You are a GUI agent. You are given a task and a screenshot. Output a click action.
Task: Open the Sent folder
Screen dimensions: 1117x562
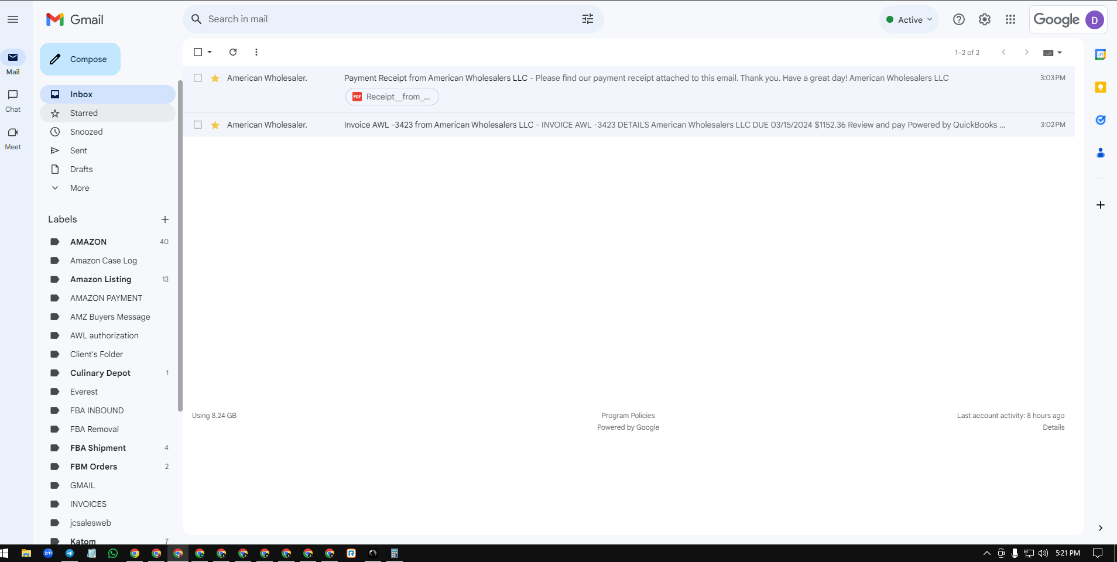pyautogui.click(x=108, y=150)
